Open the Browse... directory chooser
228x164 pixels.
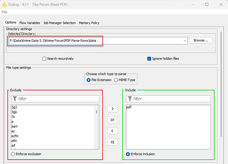[x=201, y=40]
